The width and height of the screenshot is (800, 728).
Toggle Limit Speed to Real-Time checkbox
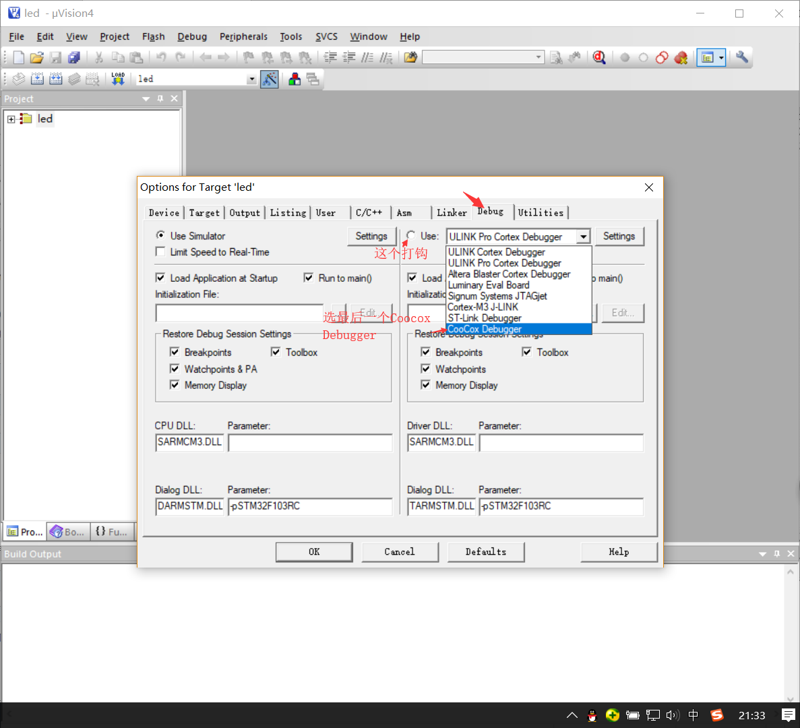[x=160, y=251]
